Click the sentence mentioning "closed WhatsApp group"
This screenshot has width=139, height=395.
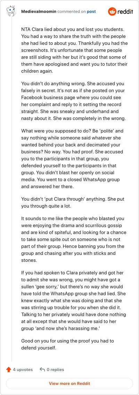[73, 183]
